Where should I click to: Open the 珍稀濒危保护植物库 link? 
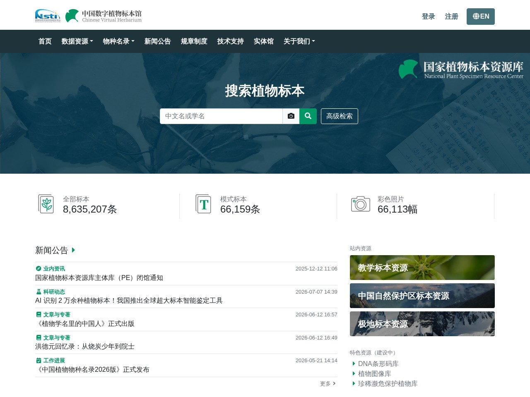(x=388, y=384)
